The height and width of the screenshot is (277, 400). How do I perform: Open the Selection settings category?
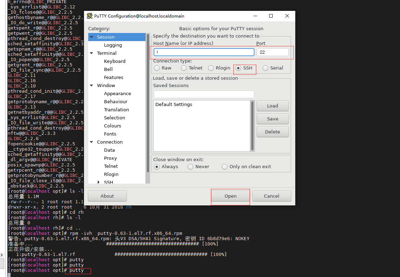115,118
